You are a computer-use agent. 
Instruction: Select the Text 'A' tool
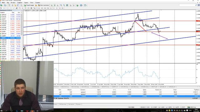22,8
